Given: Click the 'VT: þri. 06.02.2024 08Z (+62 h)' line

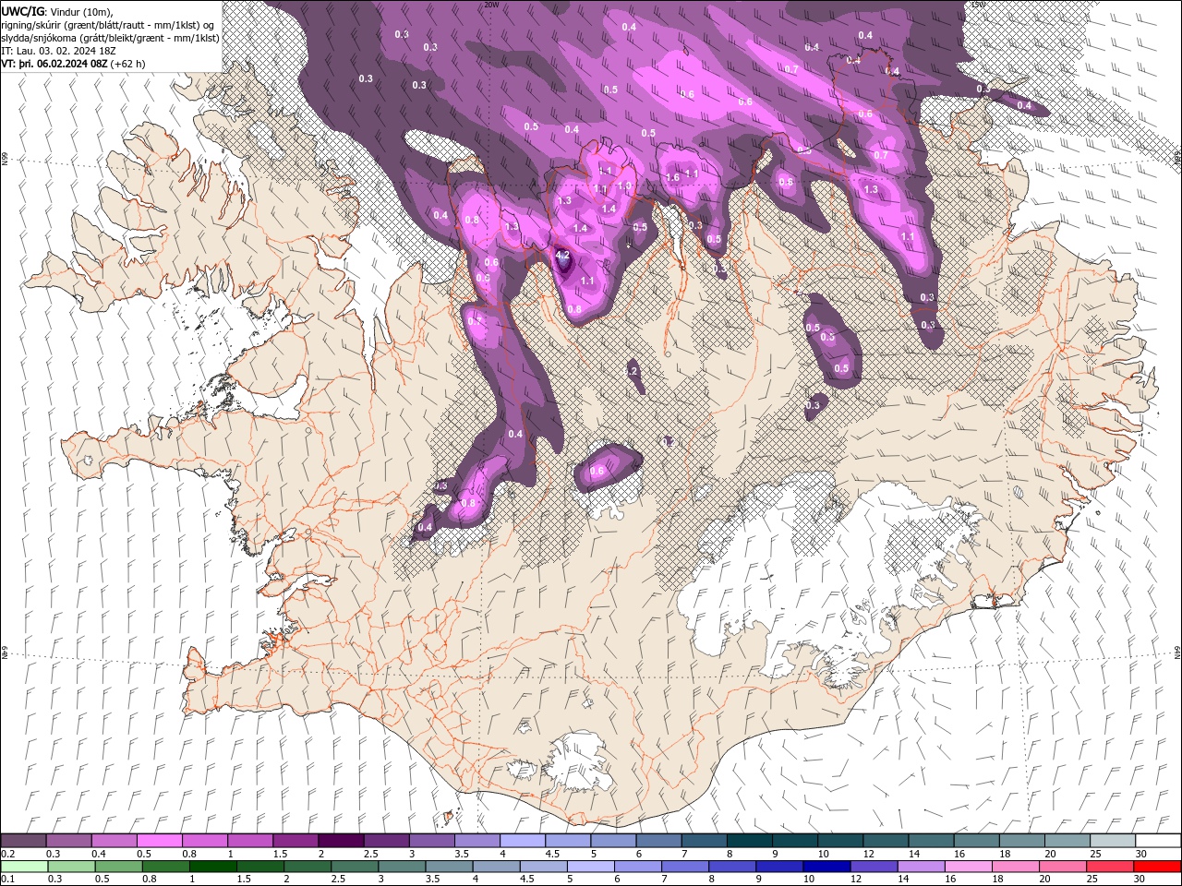Looking at the screenshot, I should 74,64.
